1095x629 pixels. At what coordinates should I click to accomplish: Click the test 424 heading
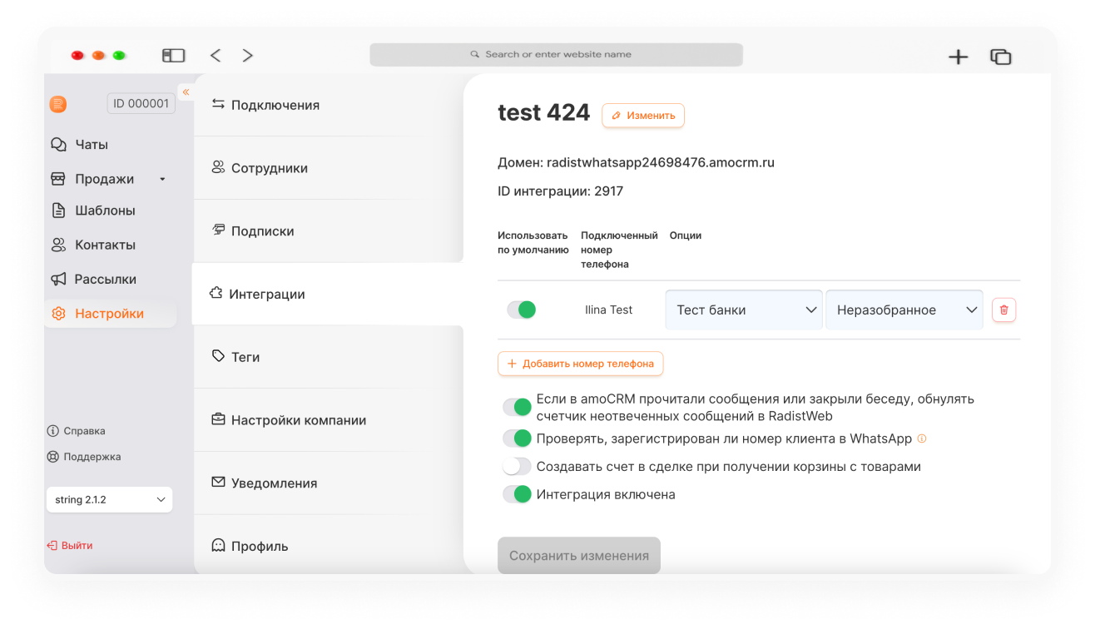[544, 113]
